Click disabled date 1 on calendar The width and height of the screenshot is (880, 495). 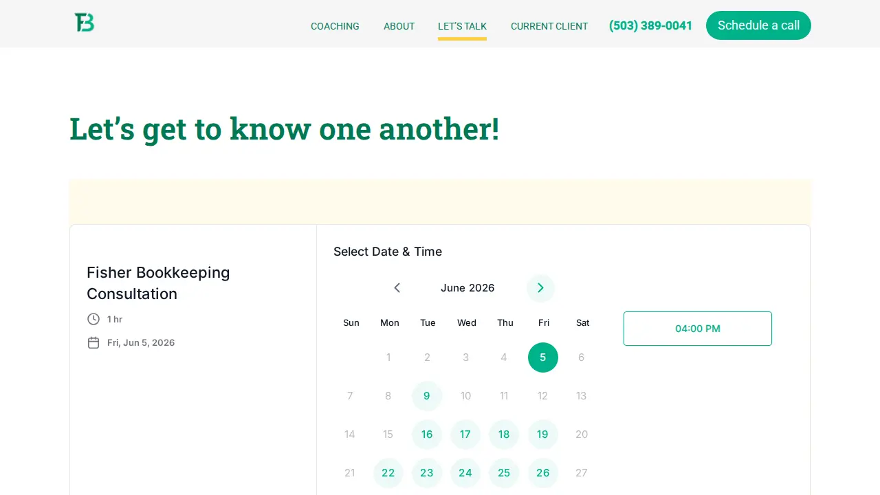pos(388,357)
